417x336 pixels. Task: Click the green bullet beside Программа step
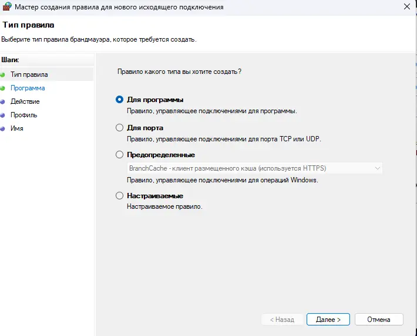coord(2,88)
